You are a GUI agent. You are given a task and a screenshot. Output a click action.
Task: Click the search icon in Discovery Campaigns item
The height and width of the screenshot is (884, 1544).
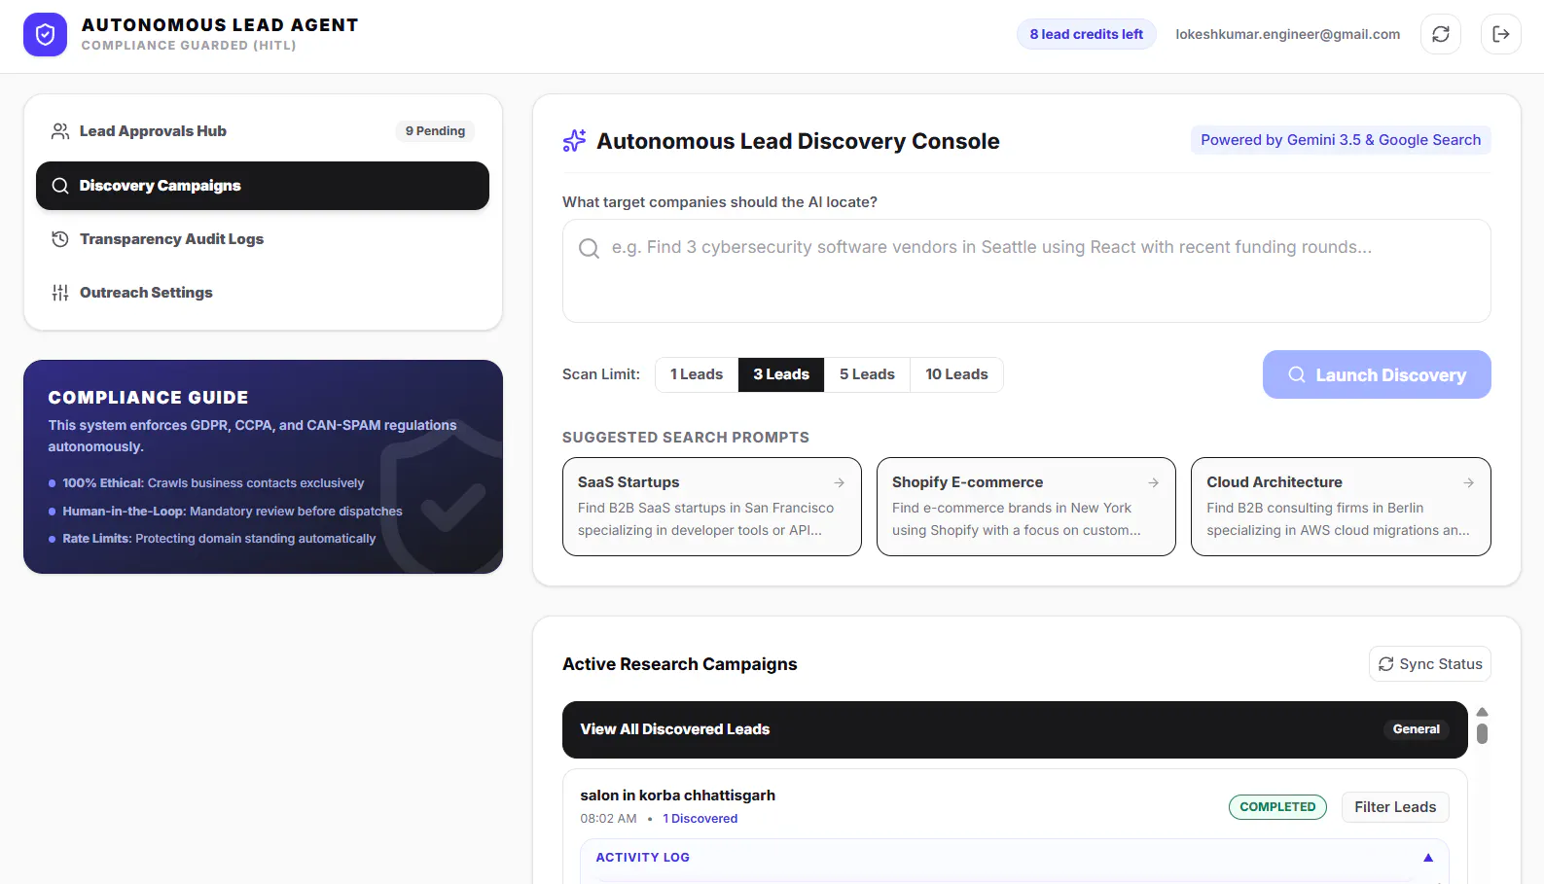pyautogui.click(x=60, y=186)
